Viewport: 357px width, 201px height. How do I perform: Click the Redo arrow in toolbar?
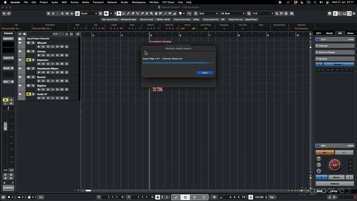pos(9,13)
